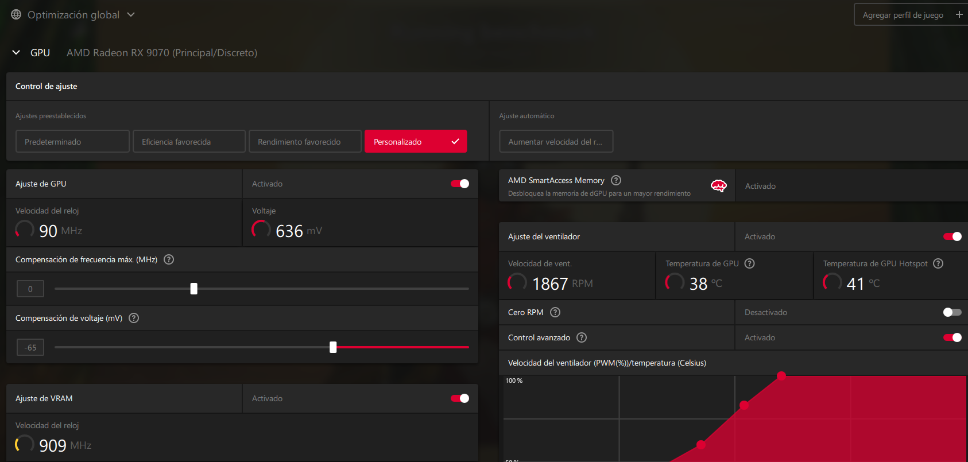The image size is (968, 462).
Task: Enable the Cero RPM switch
Action: pos(952,312)
